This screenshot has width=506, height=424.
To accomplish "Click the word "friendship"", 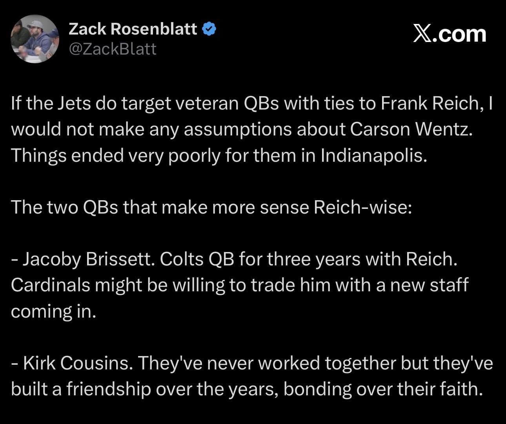I will click(x=108, y=389).
